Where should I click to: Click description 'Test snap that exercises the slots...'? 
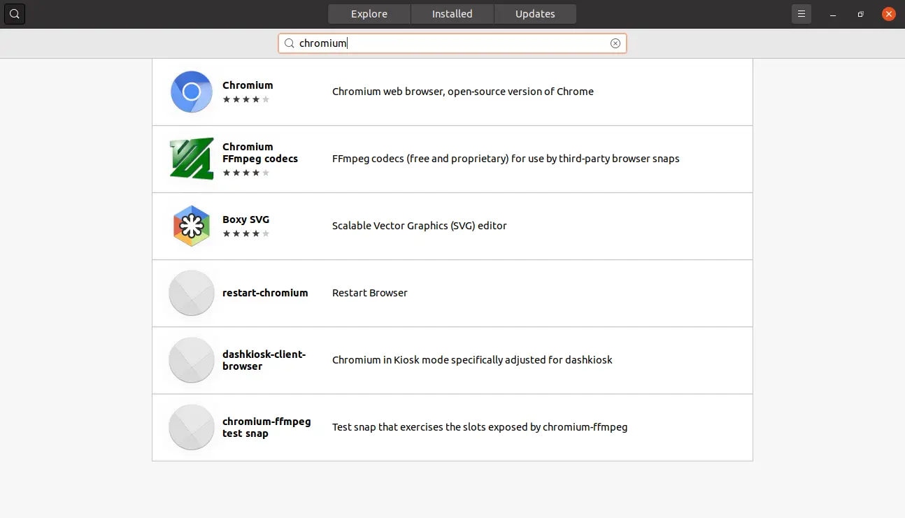click(480, 427)
